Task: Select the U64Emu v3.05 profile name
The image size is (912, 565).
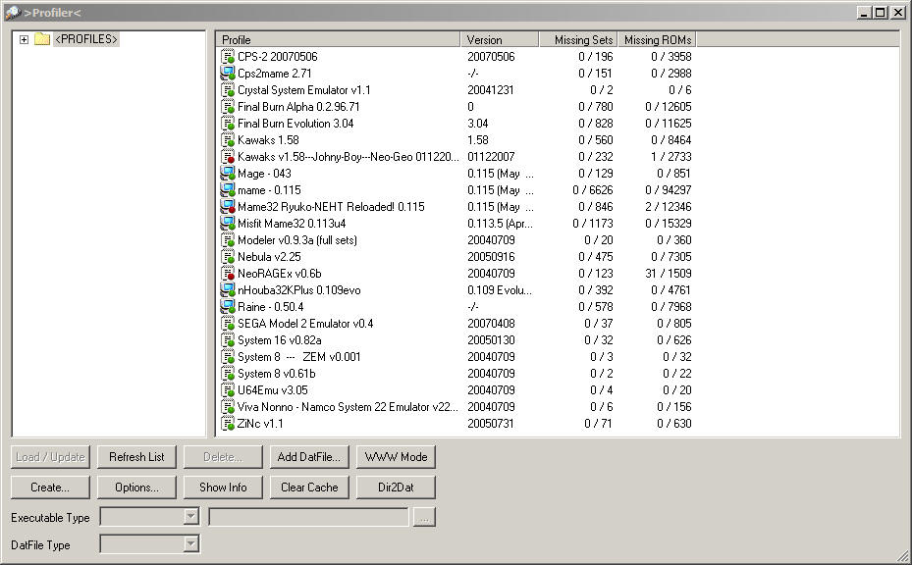Action: coord(272,390)
